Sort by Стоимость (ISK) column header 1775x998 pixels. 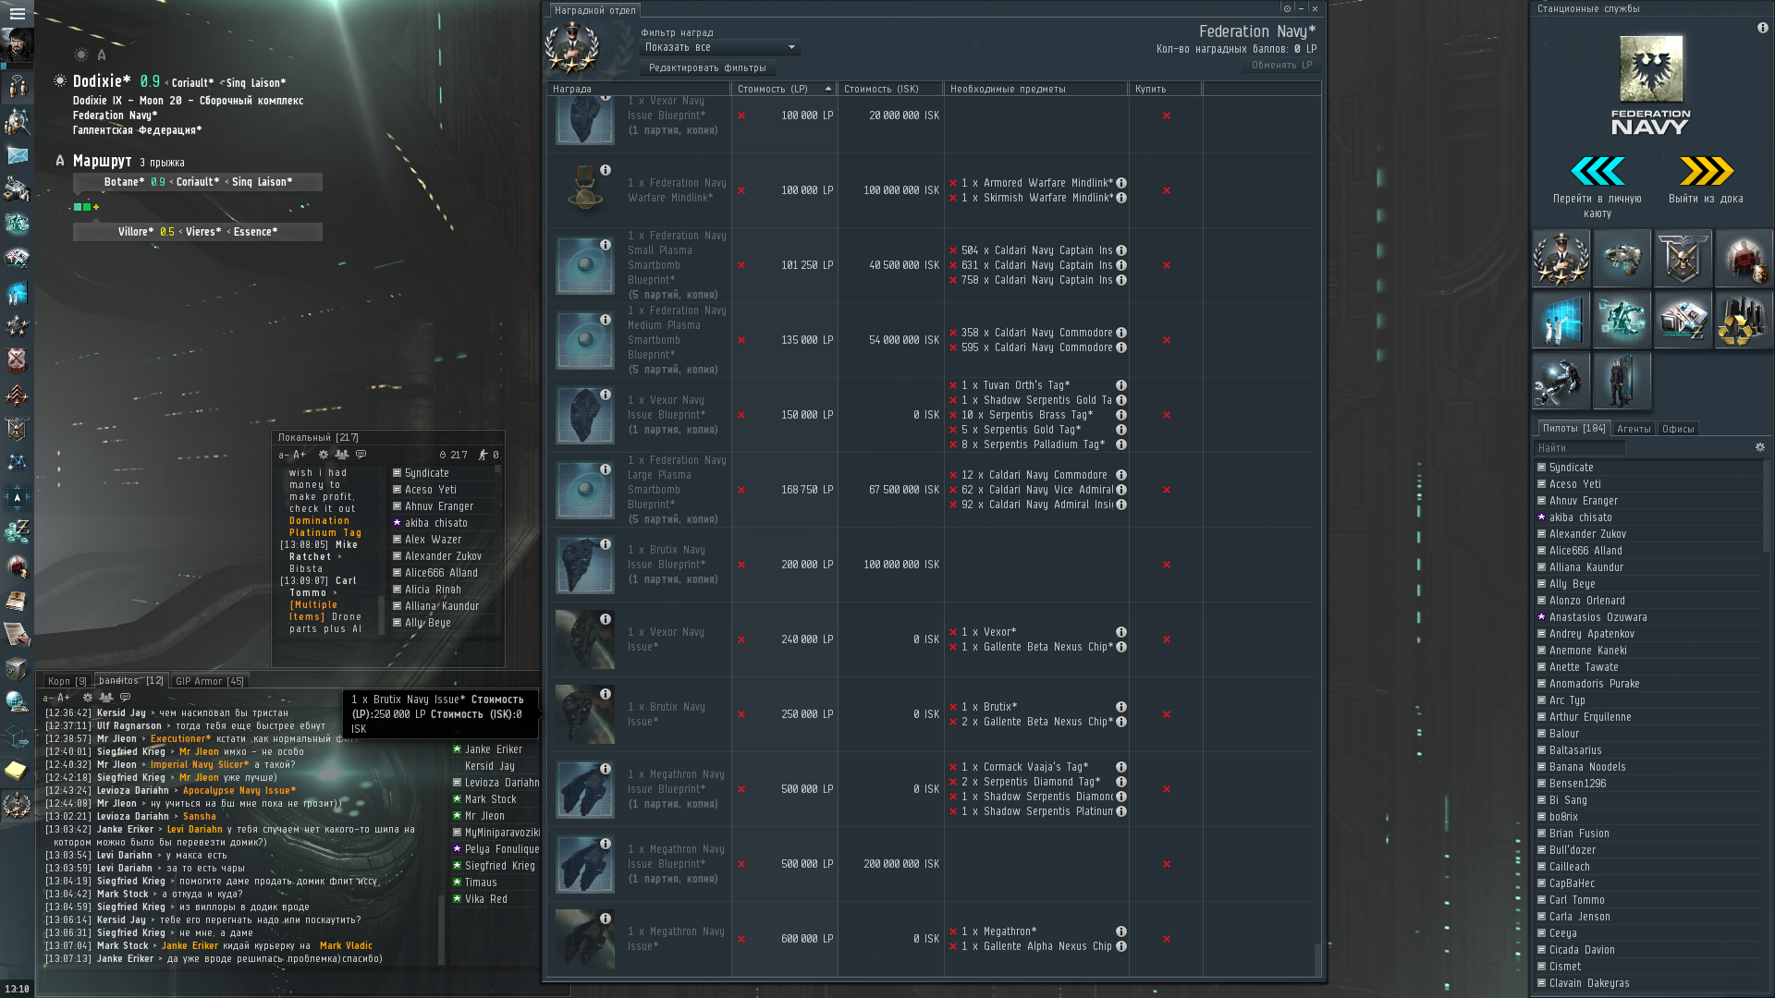point(890,89)
